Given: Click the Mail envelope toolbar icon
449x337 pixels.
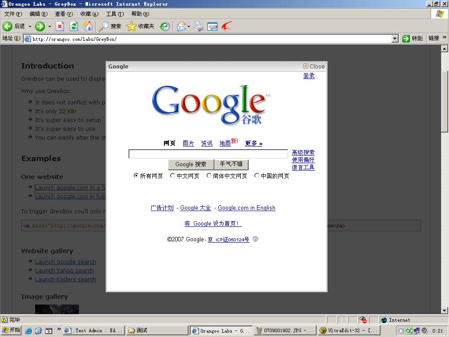Looking at the screenshot, I should (181, 26).
